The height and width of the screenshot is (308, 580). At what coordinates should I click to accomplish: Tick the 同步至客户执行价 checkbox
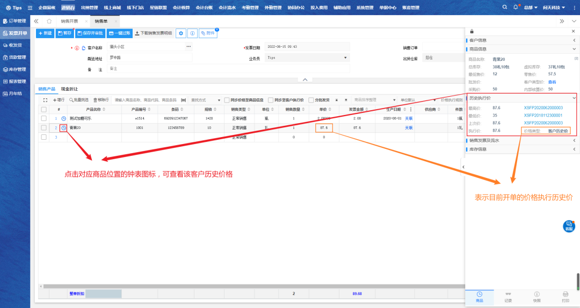[271, 100]
